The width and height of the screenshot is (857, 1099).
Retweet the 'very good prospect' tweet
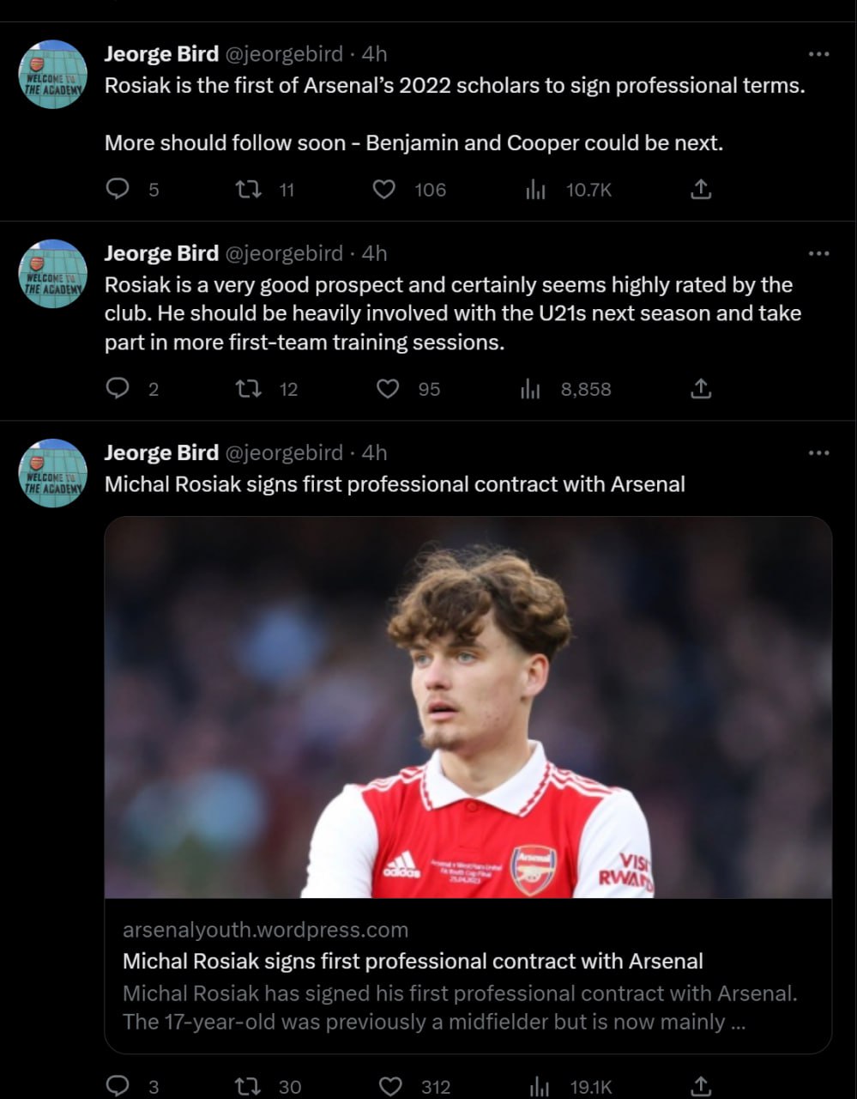click(x=249, y=389)
